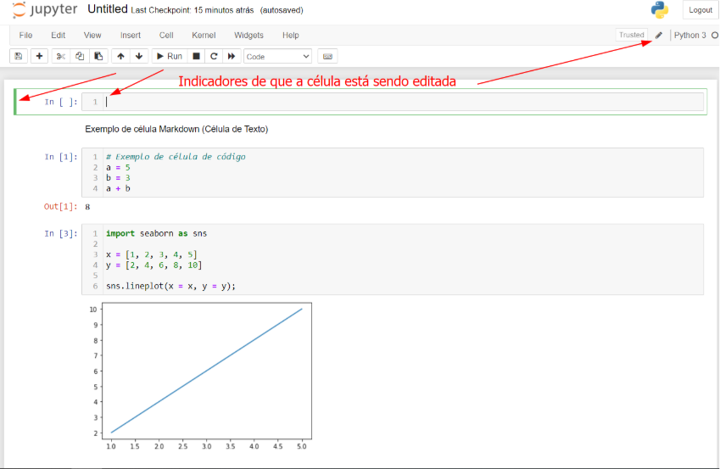Insert a new cell with the plus icon
The image size is (720, 469).
tap(39, 56)
